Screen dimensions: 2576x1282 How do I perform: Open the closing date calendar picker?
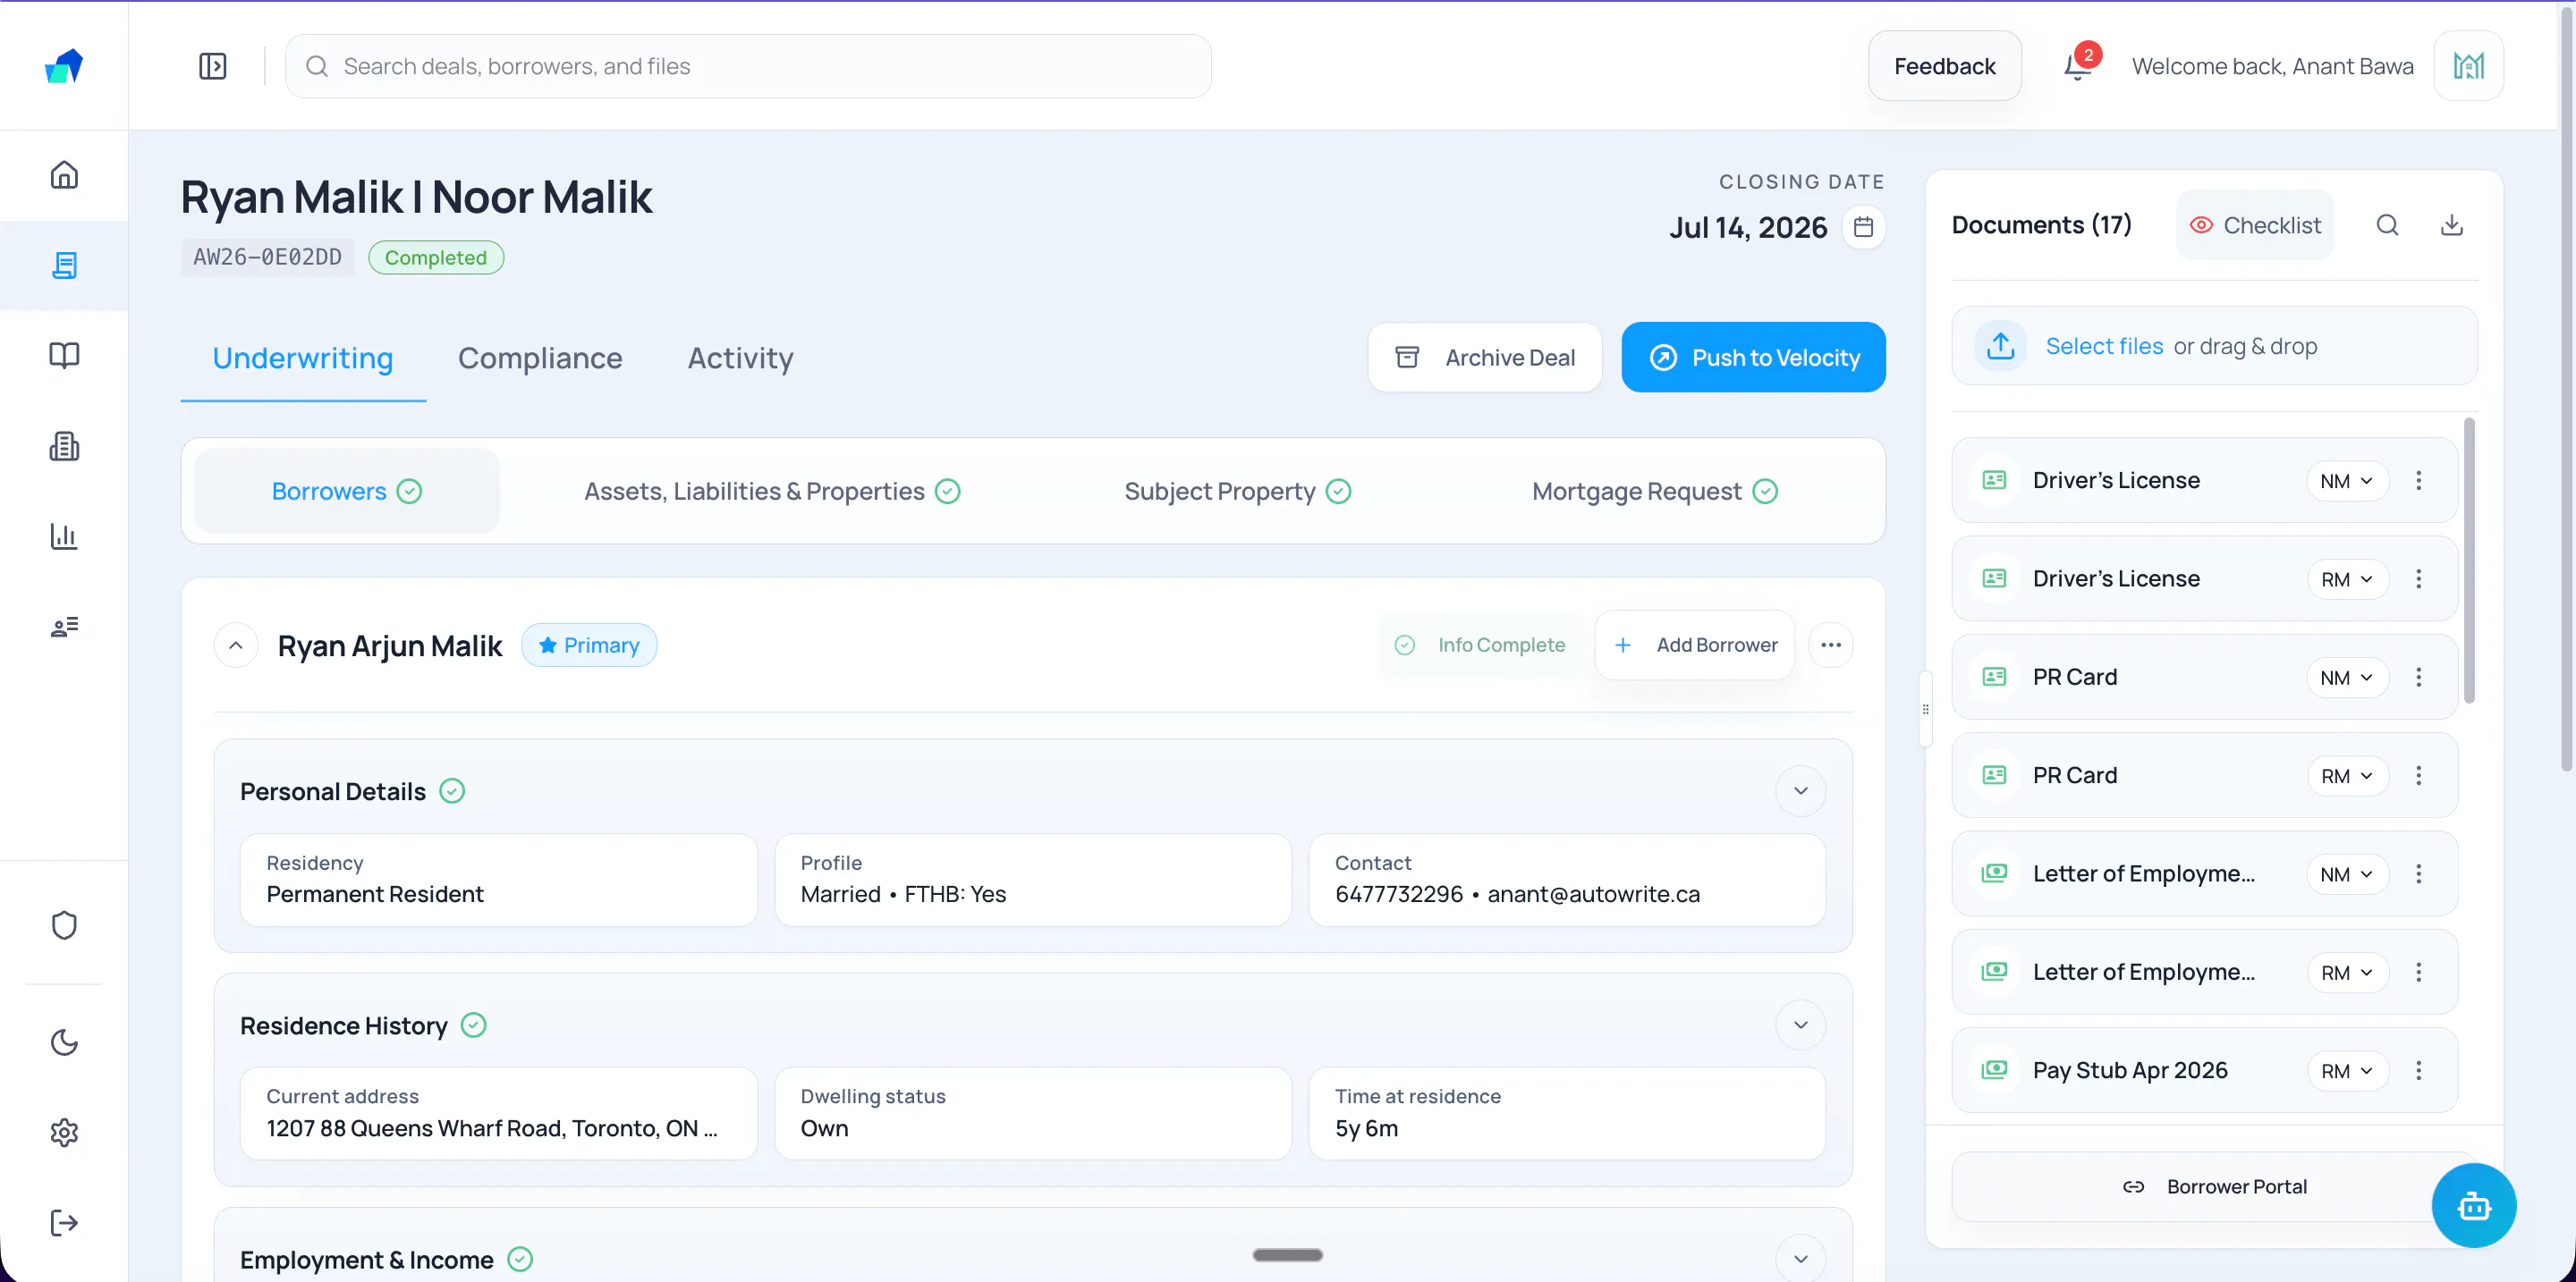(x=1863, y=227)
